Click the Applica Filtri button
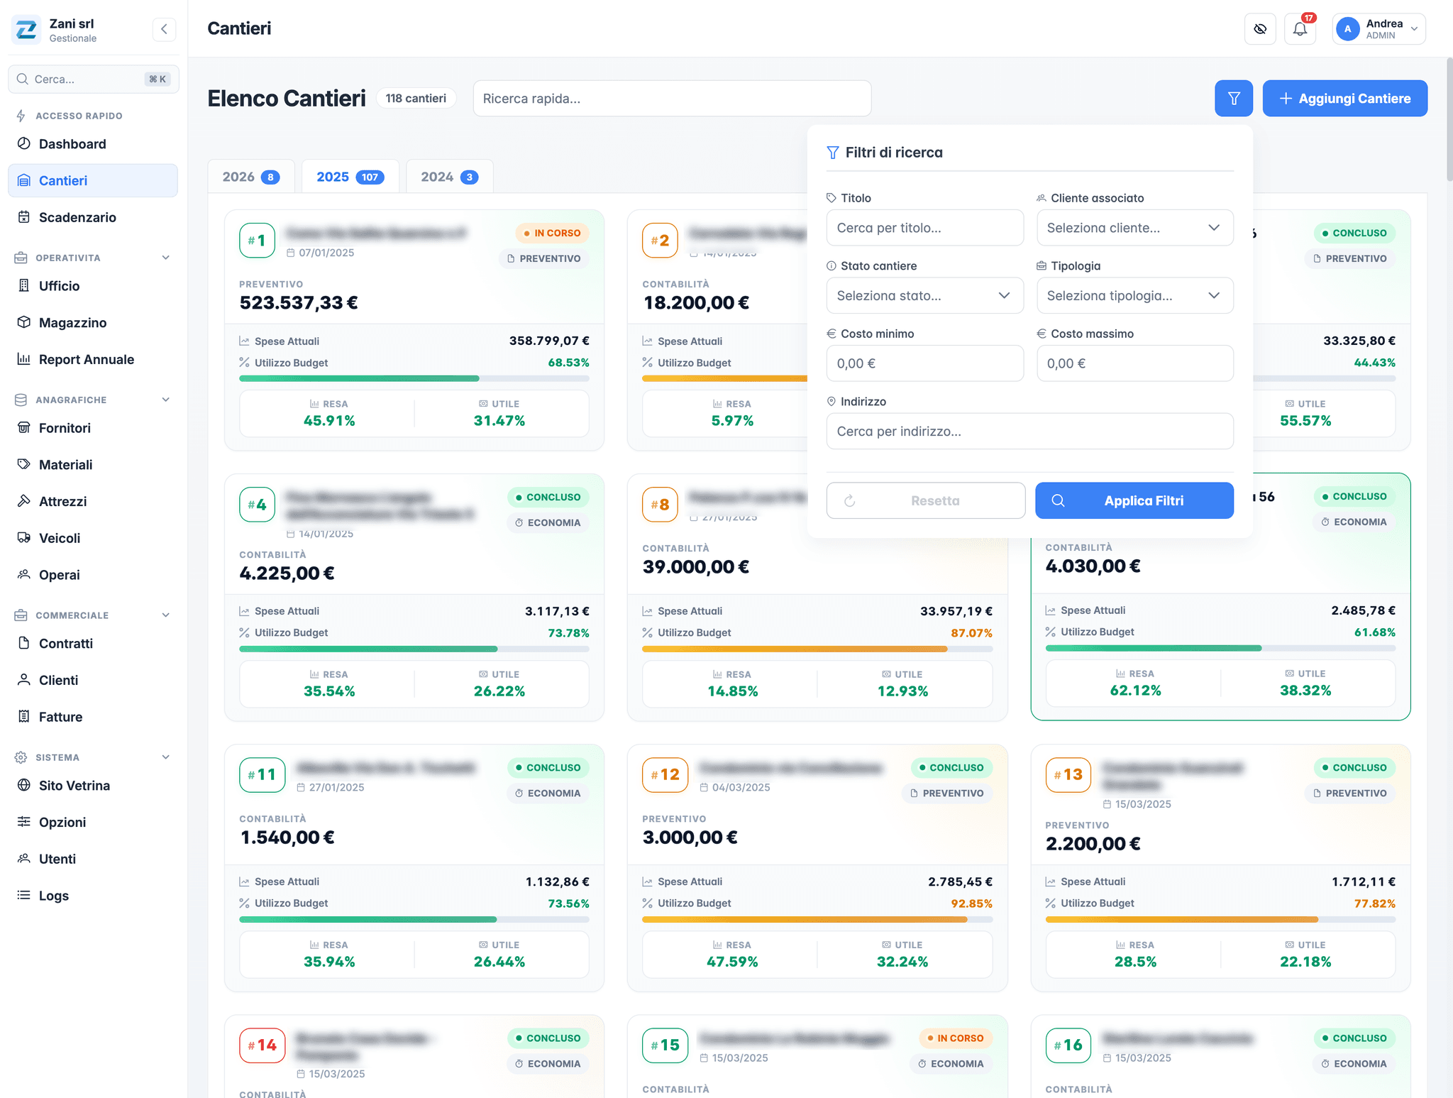 1134,500
